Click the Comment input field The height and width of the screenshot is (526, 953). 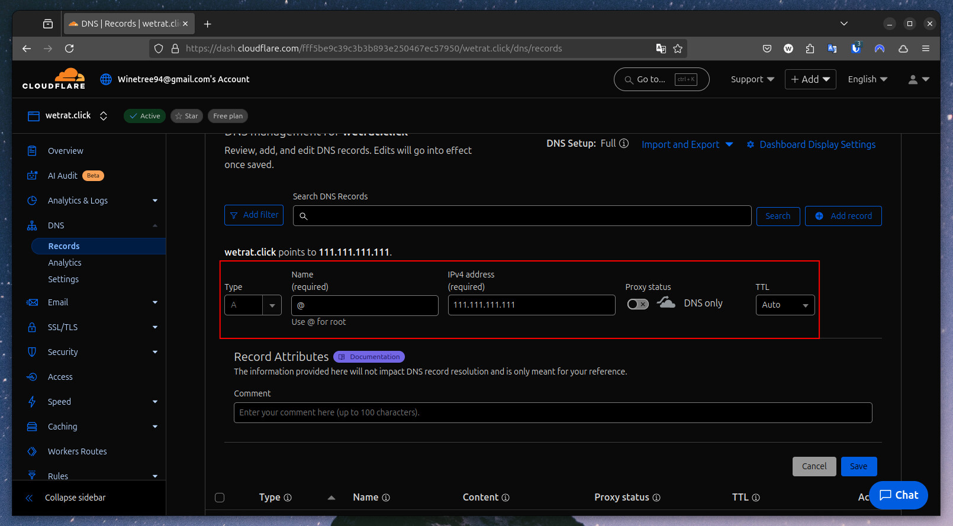[553, 412]
